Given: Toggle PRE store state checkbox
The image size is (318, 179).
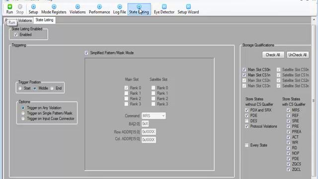Looking at the screenshot, I should click(288, 126).
